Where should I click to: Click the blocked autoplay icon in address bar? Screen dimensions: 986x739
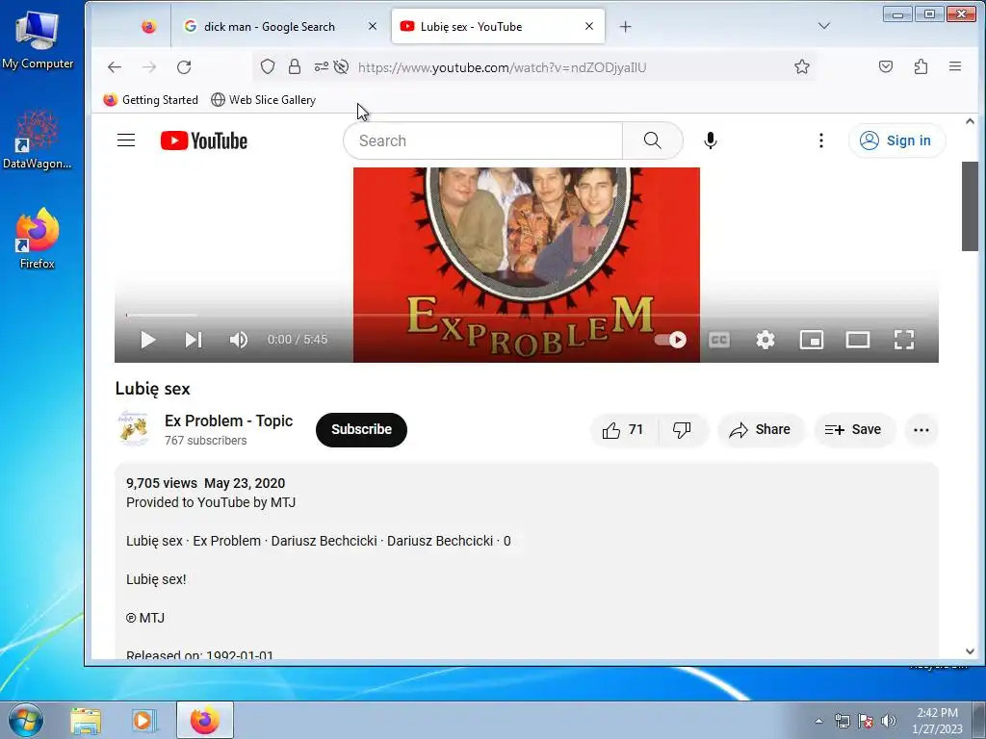(x=342, y=66)
